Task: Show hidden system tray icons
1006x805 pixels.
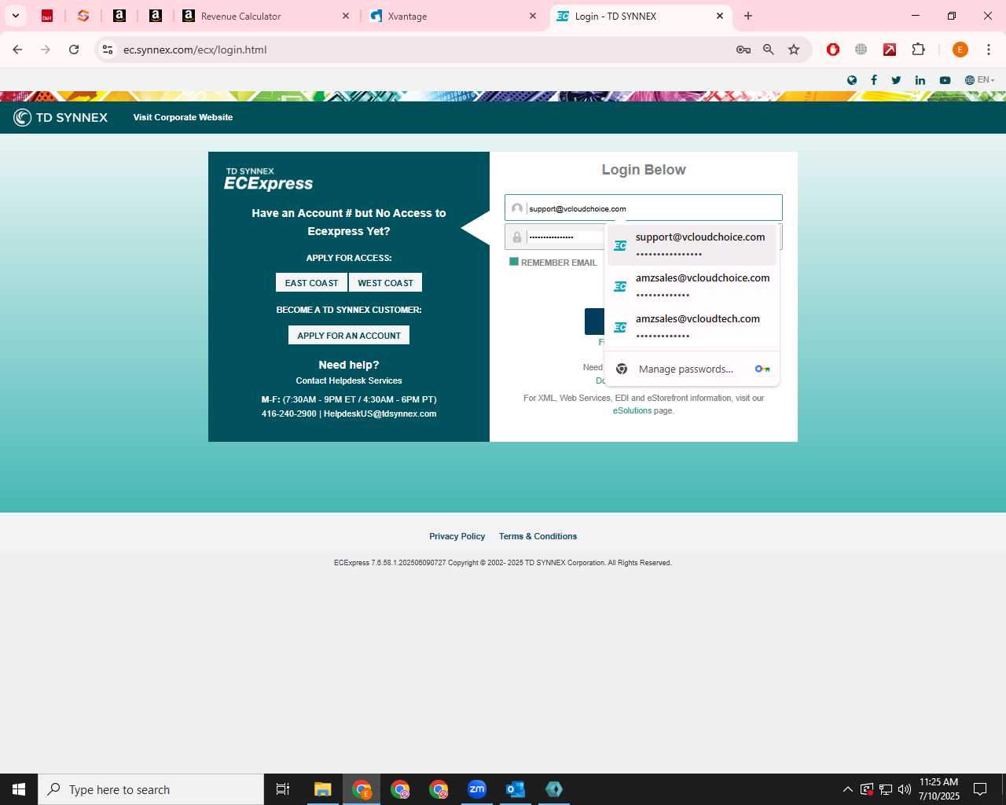Action: [847, 789]
